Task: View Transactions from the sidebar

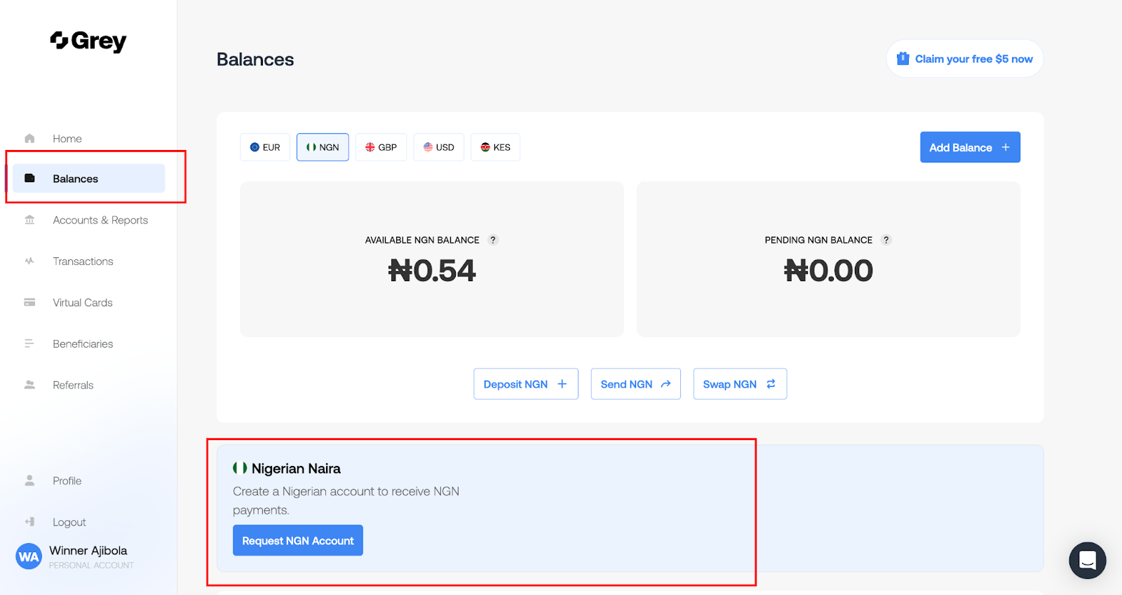Action: pyautogui.click(x=83, y=261)
